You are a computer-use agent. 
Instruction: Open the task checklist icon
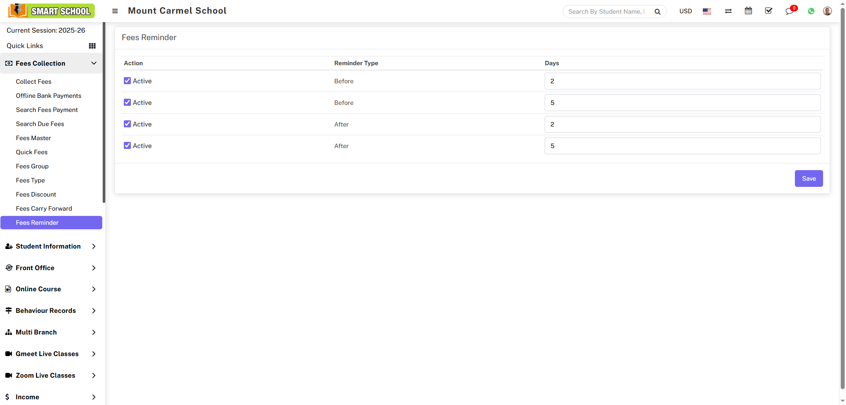(768, 11)
